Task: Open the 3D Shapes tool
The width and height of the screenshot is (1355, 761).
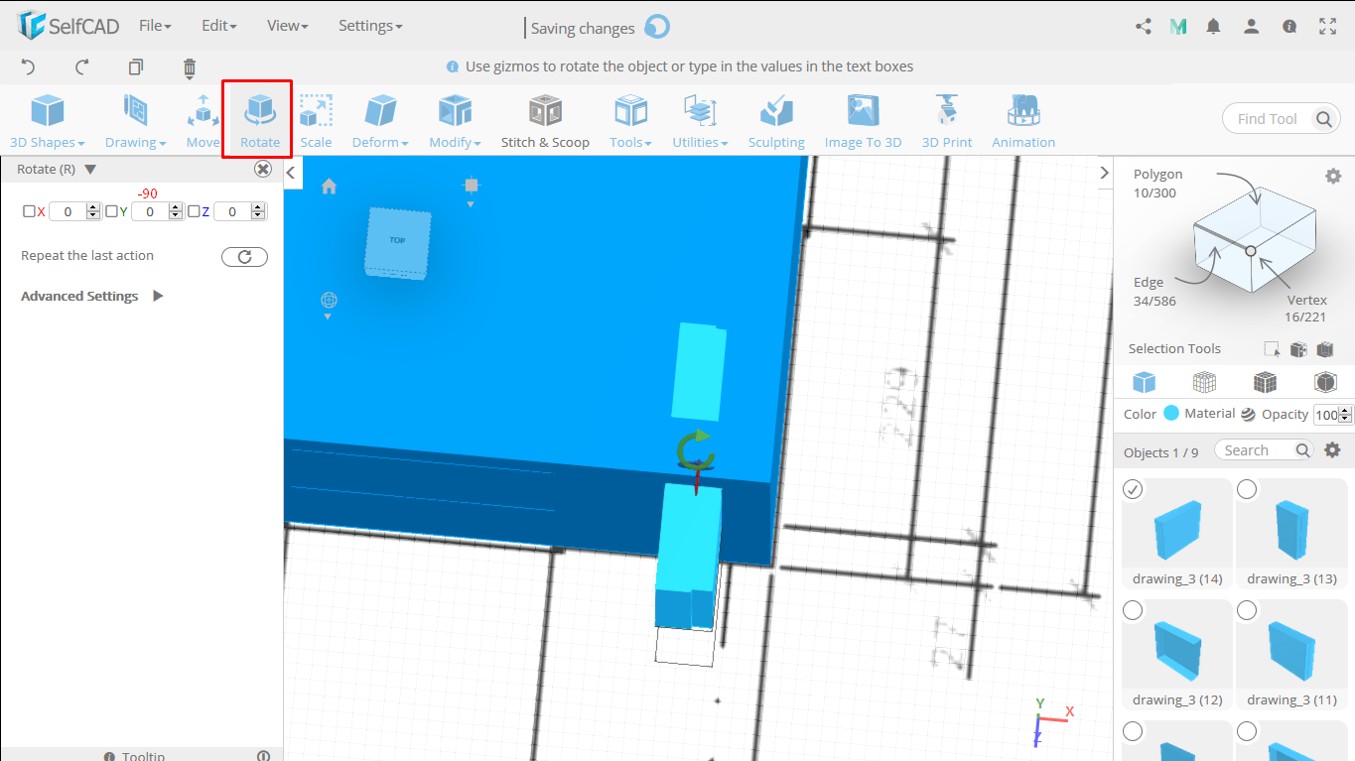Action: point(47,121)
